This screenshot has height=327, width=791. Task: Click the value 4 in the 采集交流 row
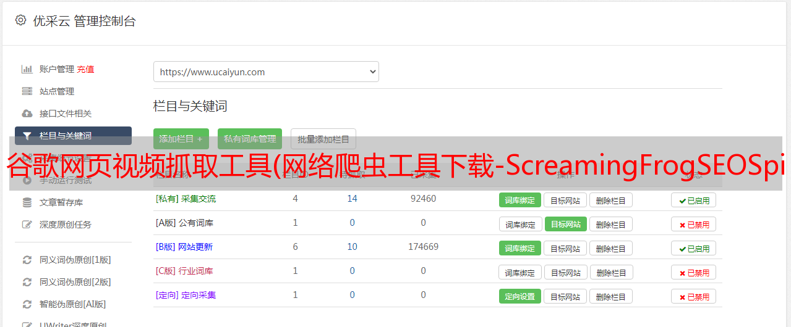point(296,199)
